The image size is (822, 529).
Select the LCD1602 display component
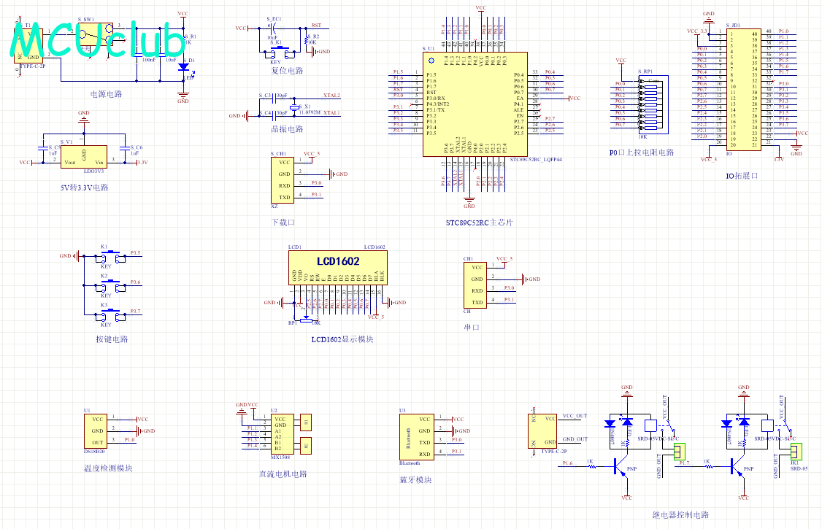tap(337, 268)
